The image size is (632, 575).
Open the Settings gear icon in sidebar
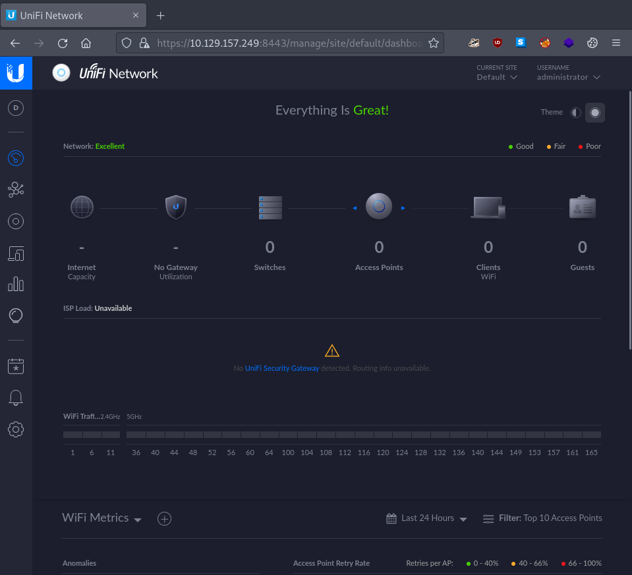[x=16, y=429]
